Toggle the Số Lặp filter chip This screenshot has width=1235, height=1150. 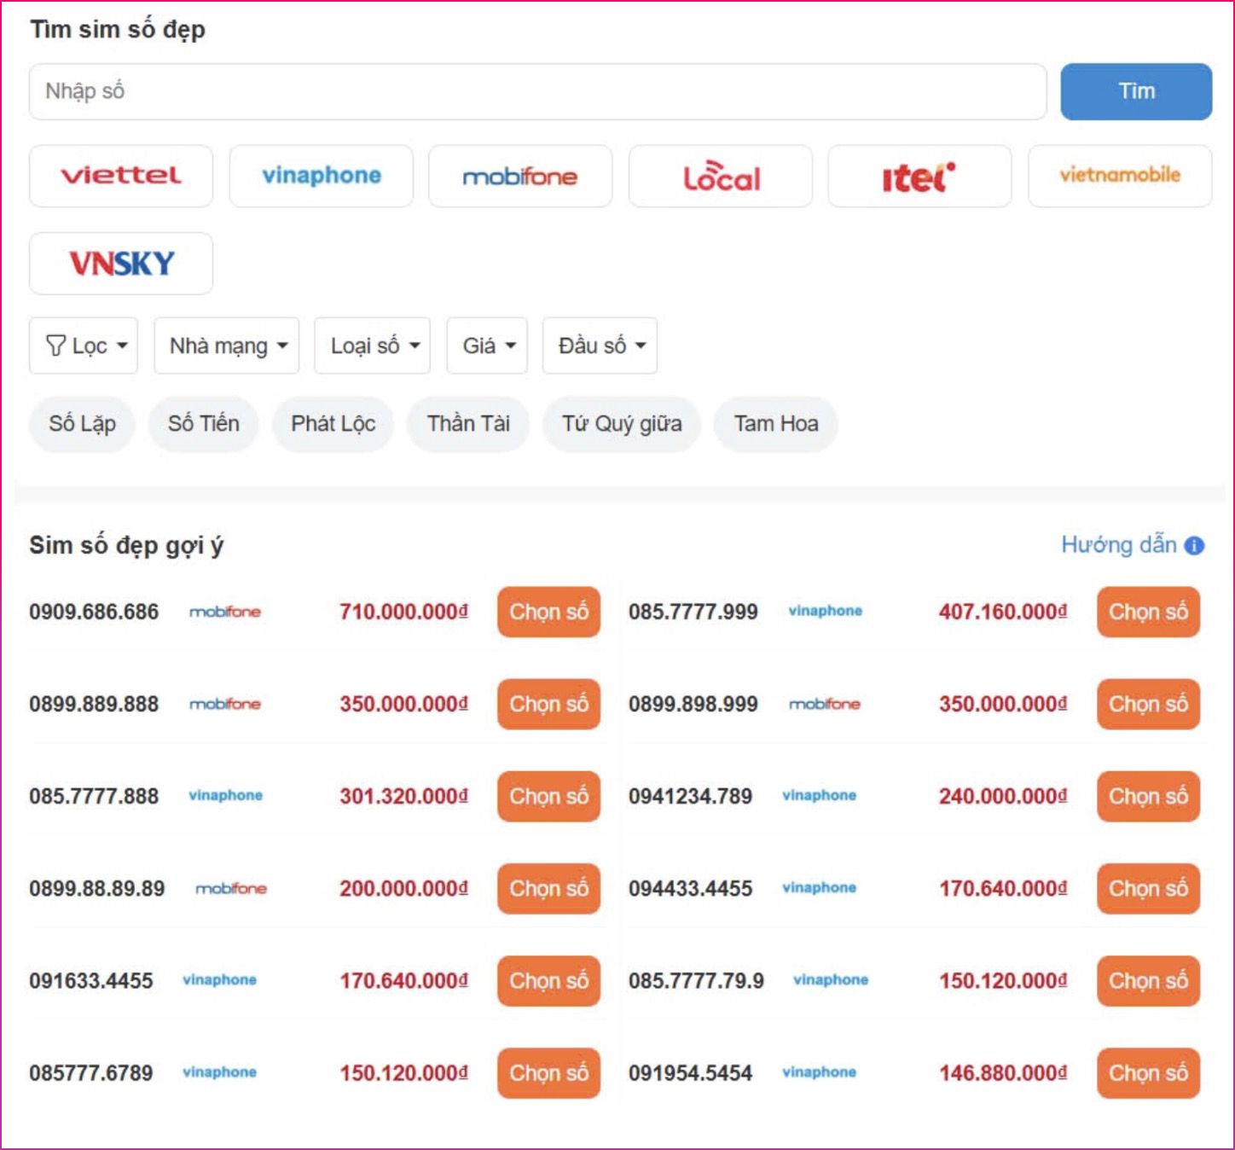tap(82, 424)
